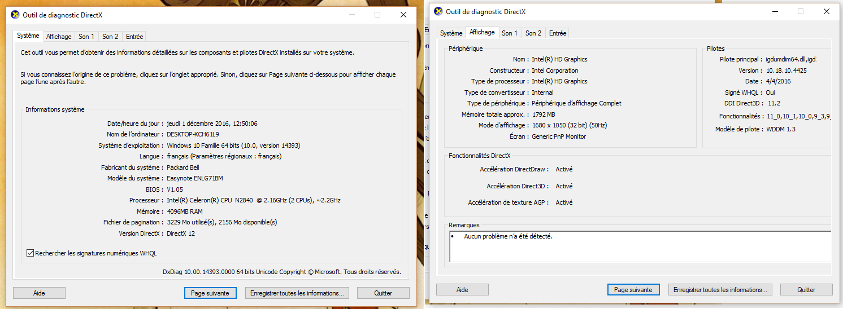Click DirectX icon in left window title bar

coord(15,15)
